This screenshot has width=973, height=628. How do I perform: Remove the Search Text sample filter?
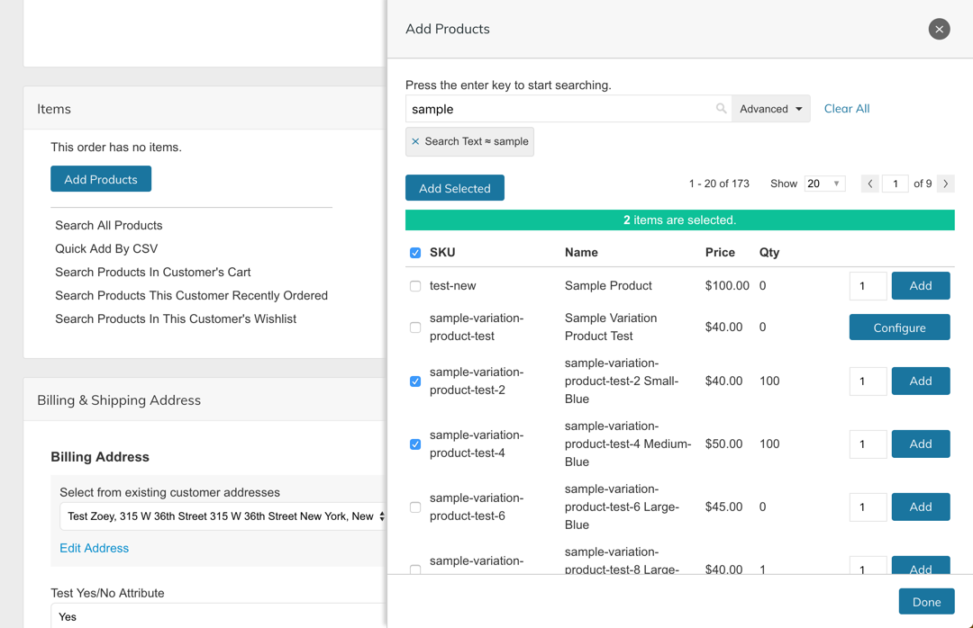tap(415, 141)
